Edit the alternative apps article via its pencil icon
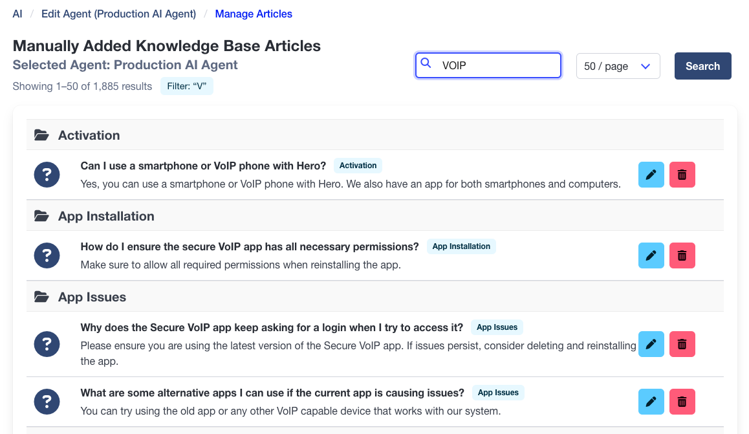 coord(651,401)
